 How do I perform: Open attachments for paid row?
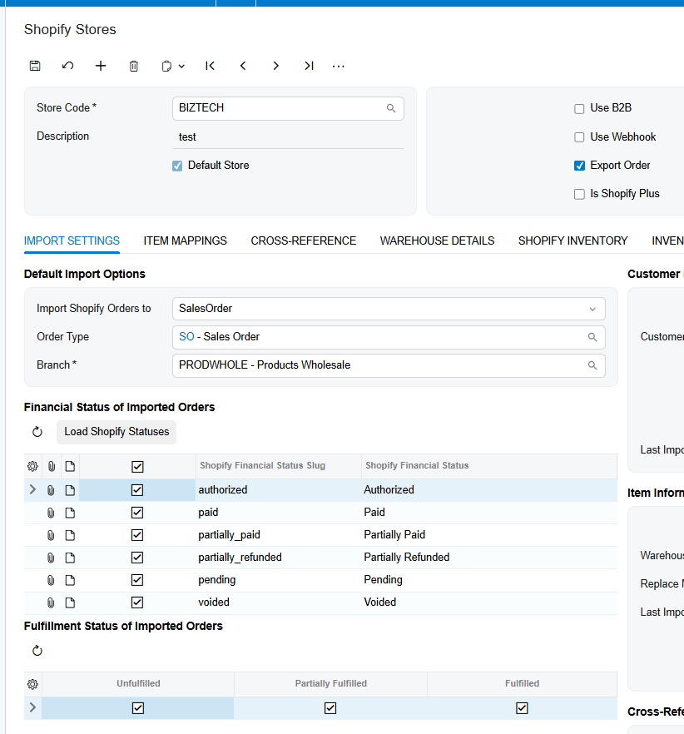tap(51, 513)
